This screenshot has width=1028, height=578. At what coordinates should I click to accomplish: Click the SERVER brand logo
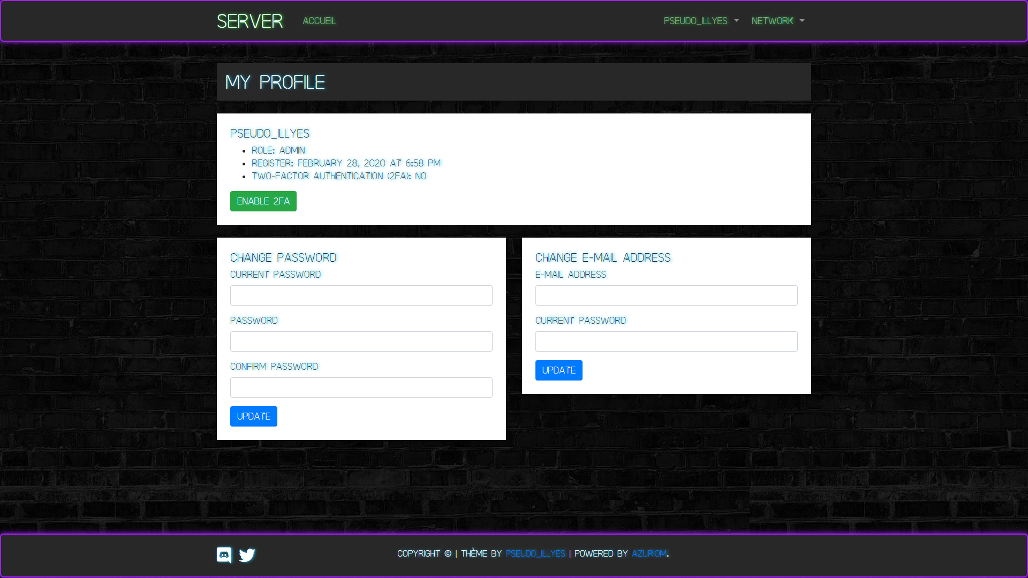[250, 21]
